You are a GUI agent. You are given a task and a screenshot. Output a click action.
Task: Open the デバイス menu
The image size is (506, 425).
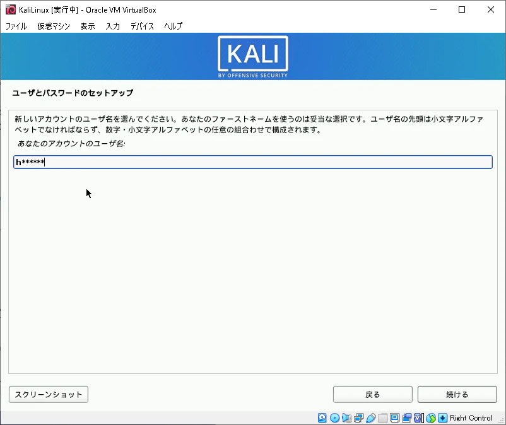point(142,26)
